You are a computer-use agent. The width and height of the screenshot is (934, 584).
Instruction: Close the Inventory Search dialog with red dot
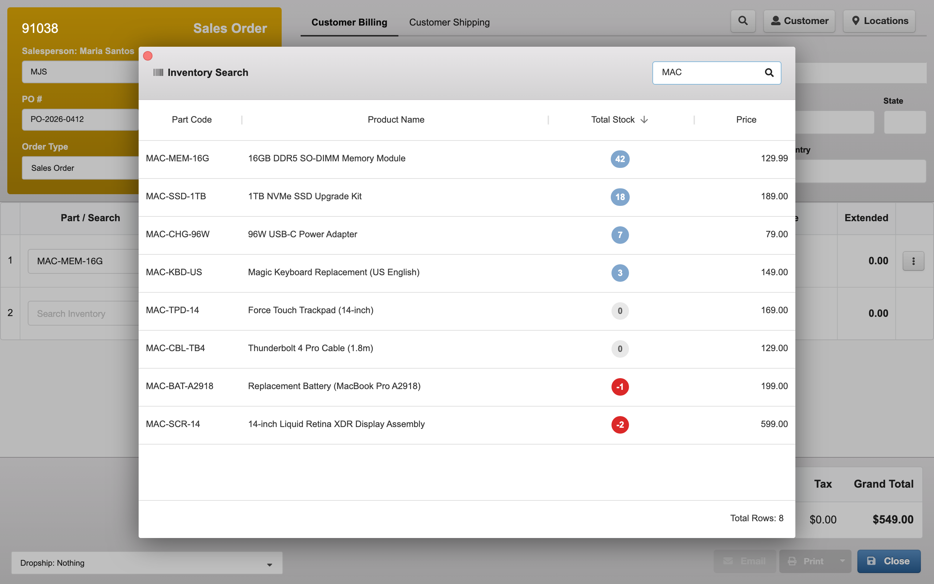point(148,56)
